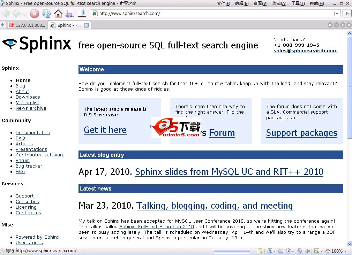This screenshot has width=352, height=255.
Task: Open the popup blocker icon in status bar
Action: [269, 251]
